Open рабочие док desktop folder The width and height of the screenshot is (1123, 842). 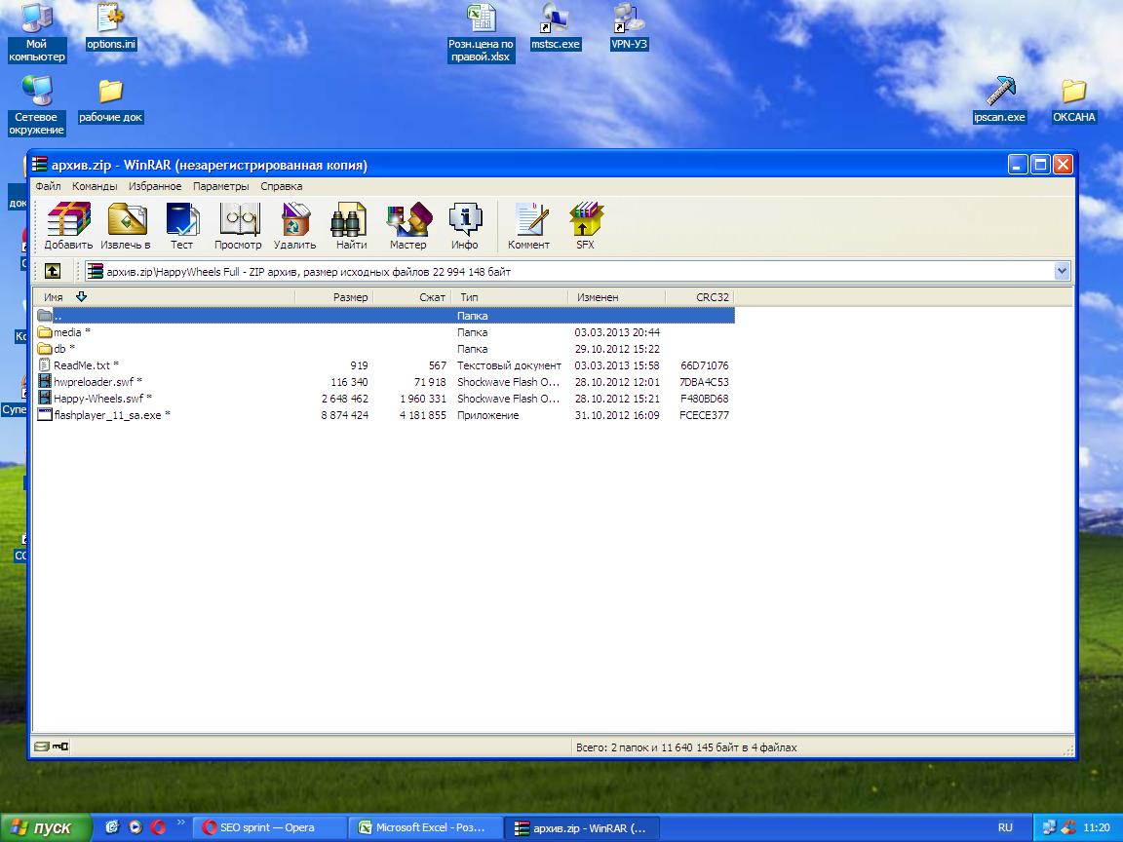[x=111, y=101]
